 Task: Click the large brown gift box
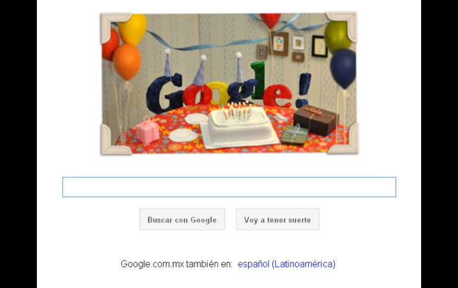[316, 120]
